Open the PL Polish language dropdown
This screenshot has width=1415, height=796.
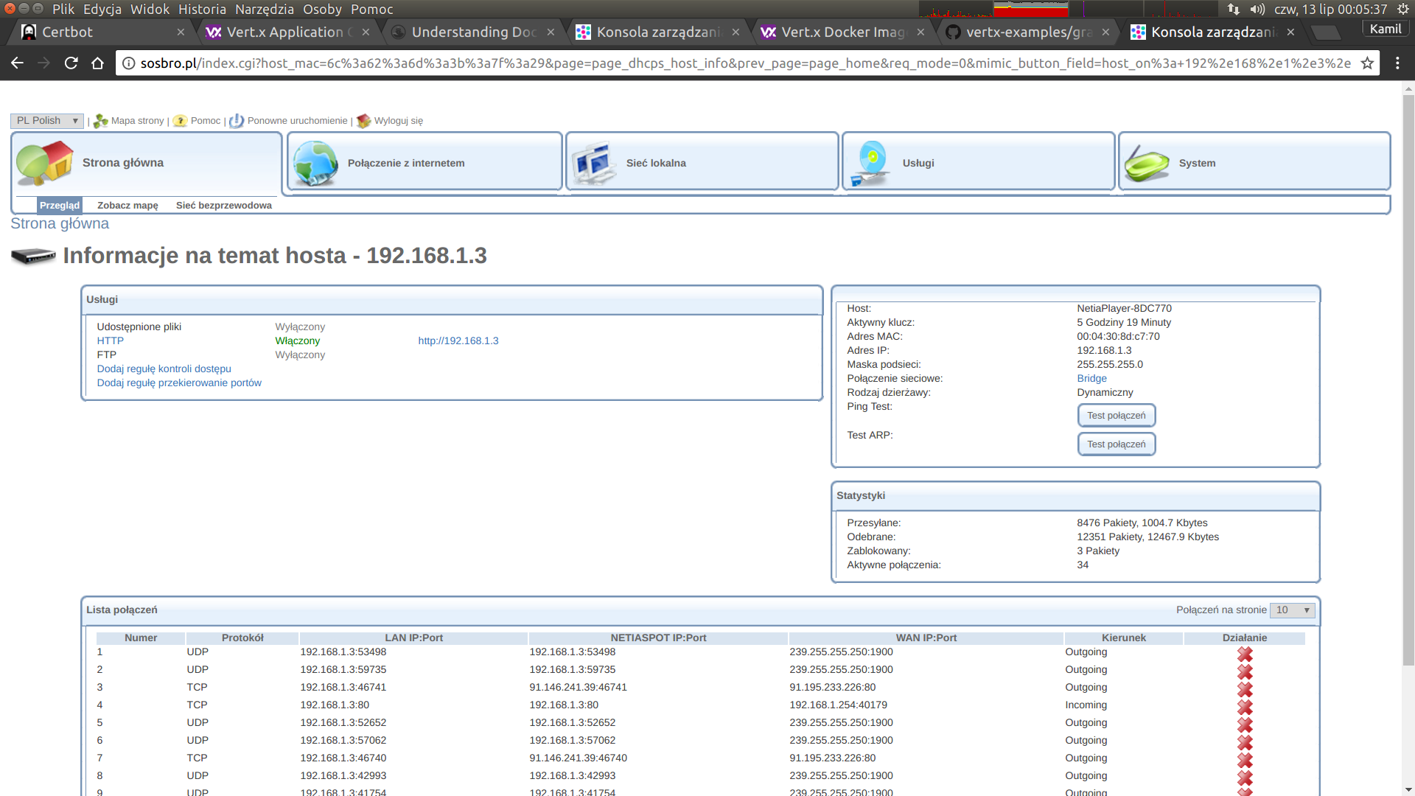click(47, 121)
